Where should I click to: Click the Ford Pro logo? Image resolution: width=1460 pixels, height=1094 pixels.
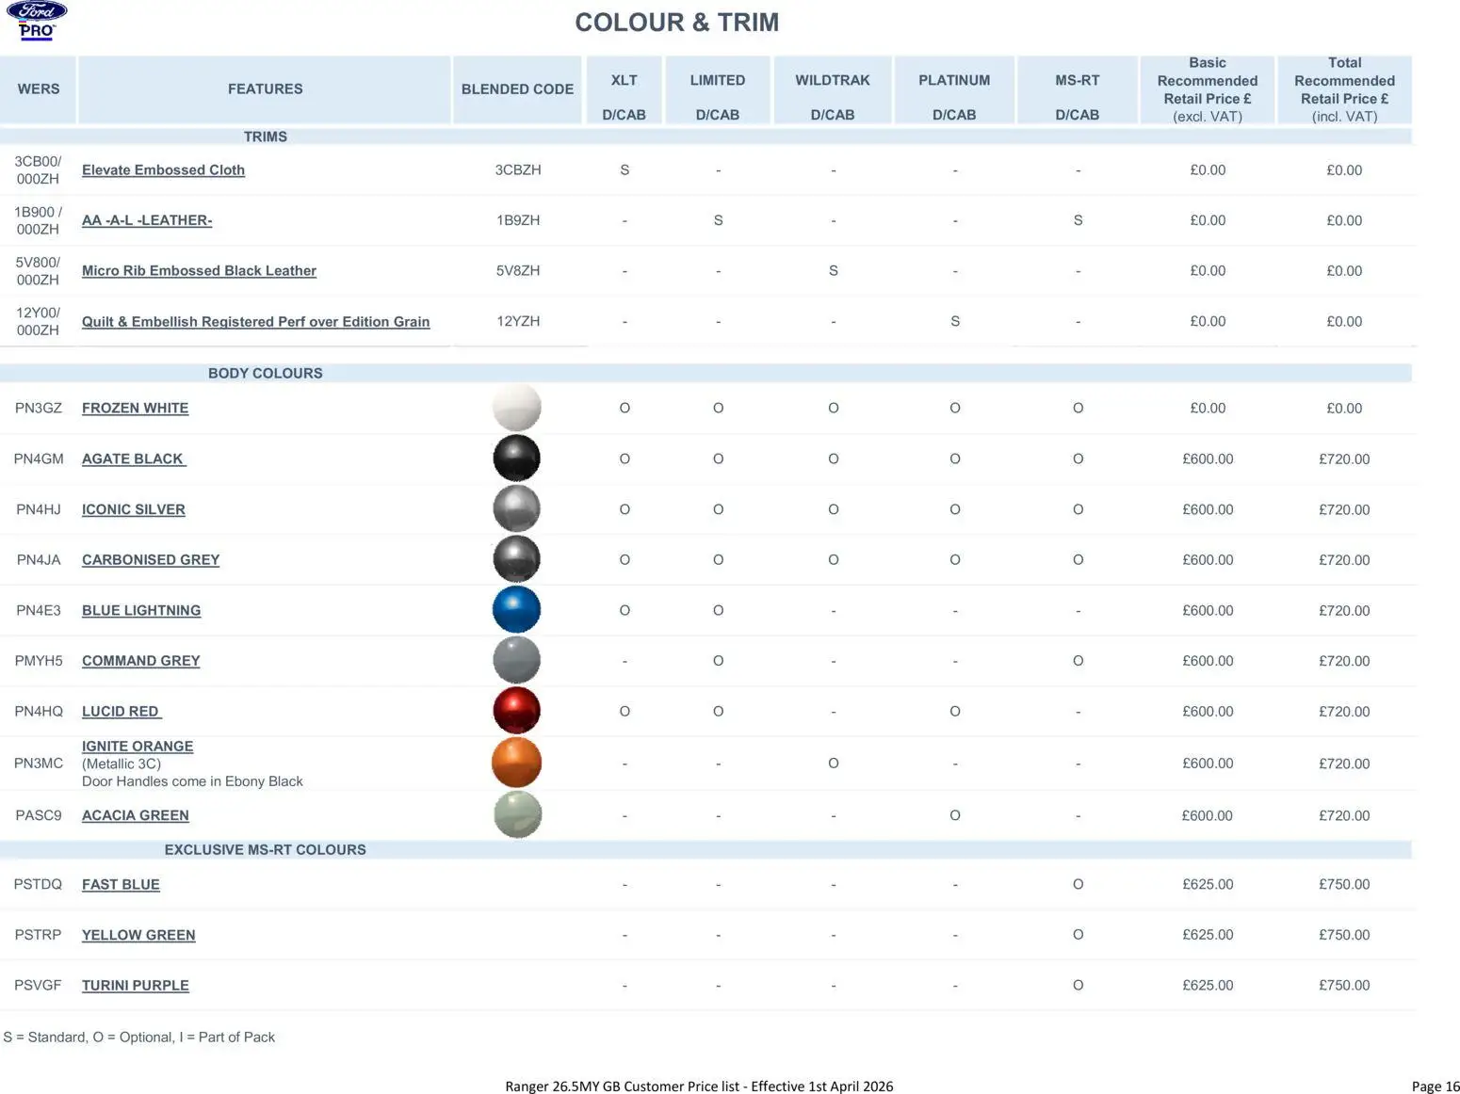37,21
